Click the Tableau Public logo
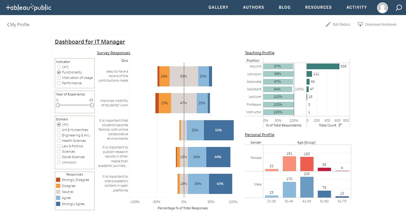The height and width of the screenshot is (212, 406). pyautogui.click(x=29, y=8)
